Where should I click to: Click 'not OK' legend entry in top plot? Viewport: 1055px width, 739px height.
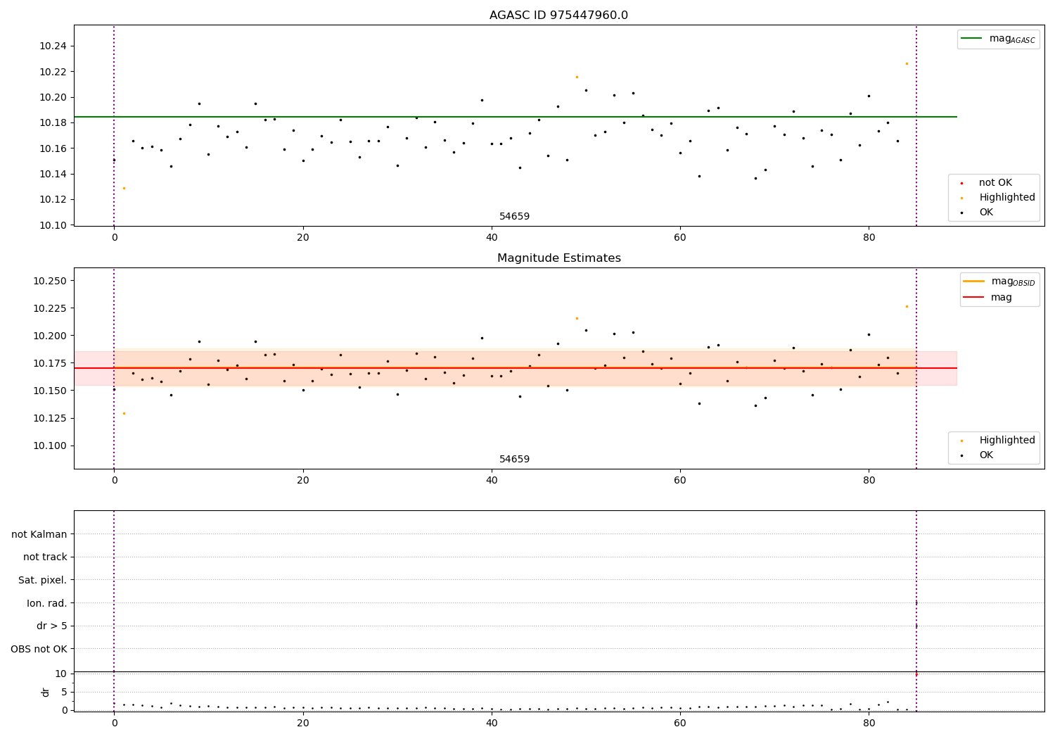pyautogui.click(x=995, y=183)
